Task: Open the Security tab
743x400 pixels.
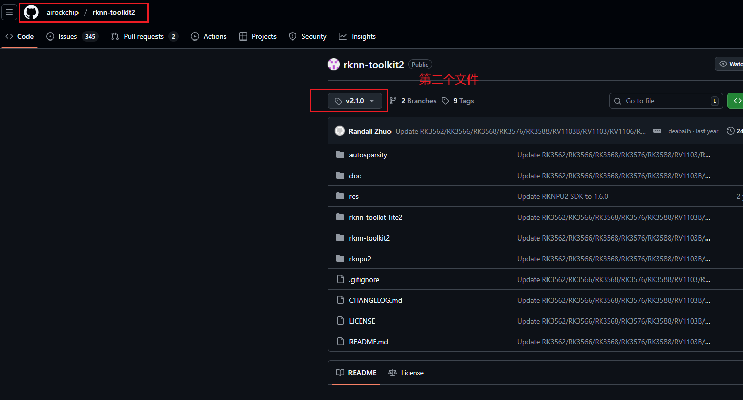Action: (x=307, y=36)
